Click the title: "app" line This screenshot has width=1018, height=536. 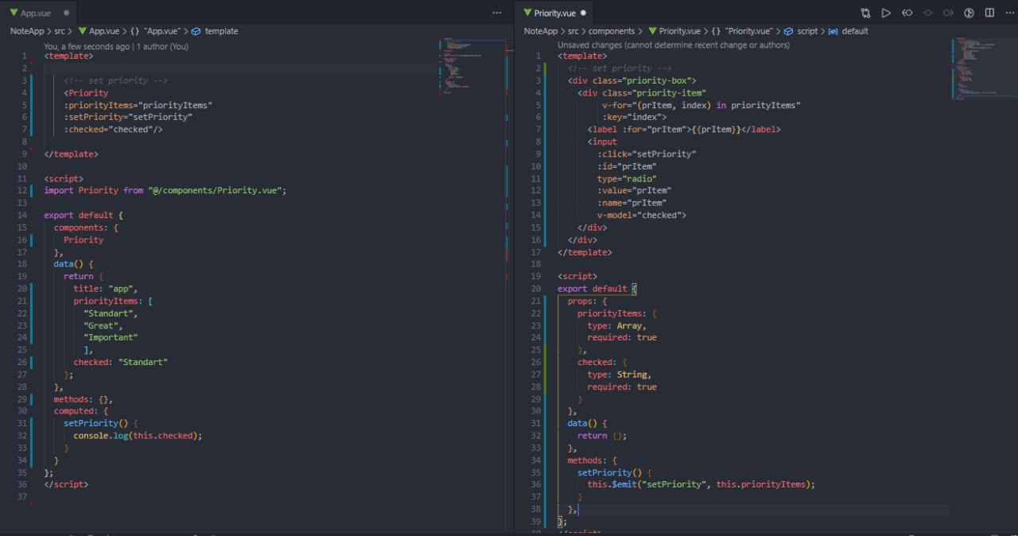pos(106,289)
